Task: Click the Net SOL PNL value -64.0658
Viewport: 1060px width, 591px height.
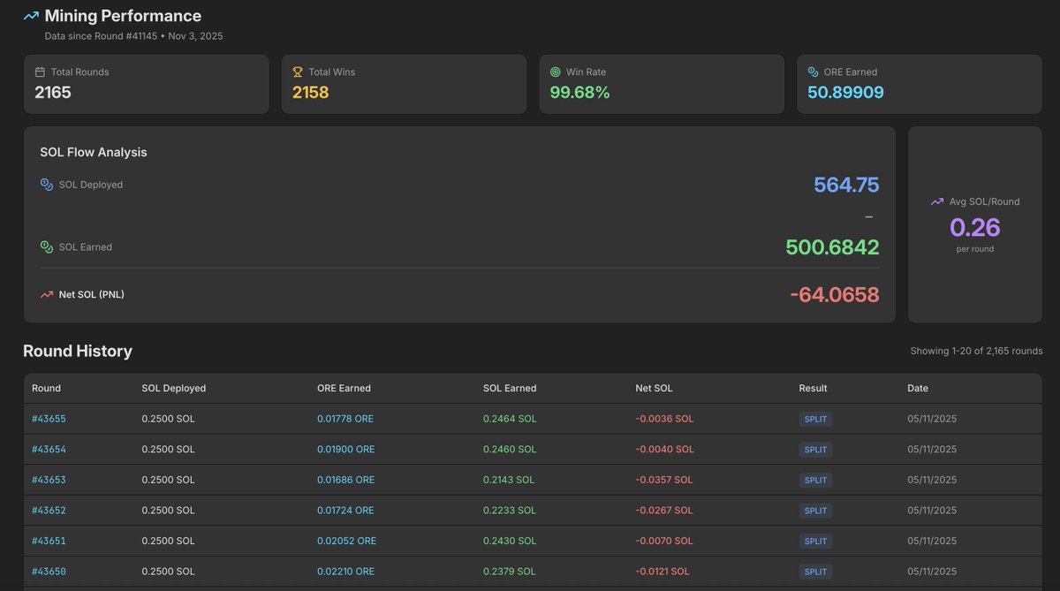Action: click(x=835, y=294)
